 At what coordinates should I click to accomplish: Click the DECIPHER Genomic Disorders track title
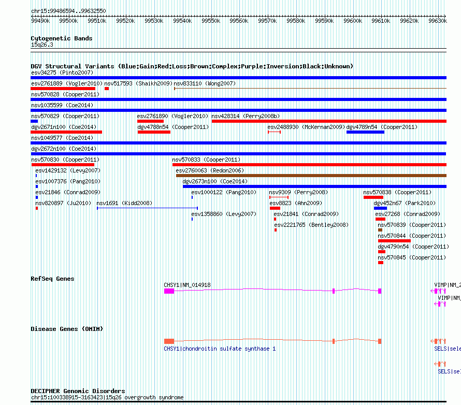tap(78, 391)
